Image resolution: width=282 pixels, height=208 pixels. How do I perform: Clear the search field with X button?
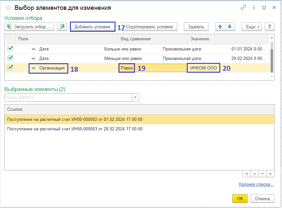pyautogui.click(x=136, y=97)
